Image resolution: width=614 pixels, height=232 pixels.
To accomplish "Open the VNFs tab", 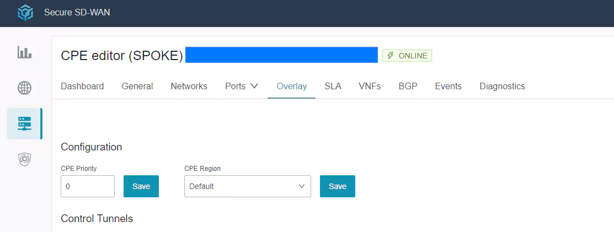I will pyautogui.click(x=370, y=86).
